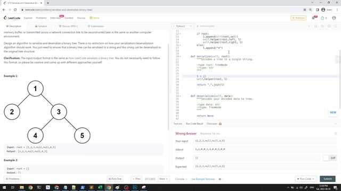Open a new Chrome tab

tap(48, 3)
